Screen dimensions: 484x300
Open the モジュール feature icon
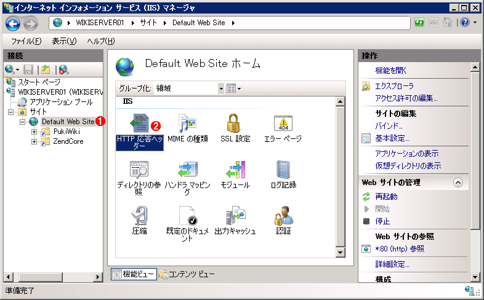coord(235,170)
